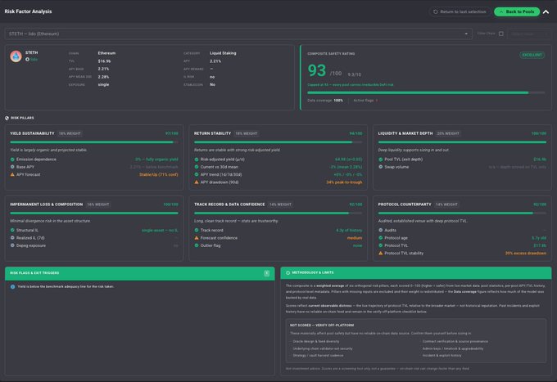557x382 pixels.
Task: Click the check icon beside Outlier flag
Action: (197, 245)
